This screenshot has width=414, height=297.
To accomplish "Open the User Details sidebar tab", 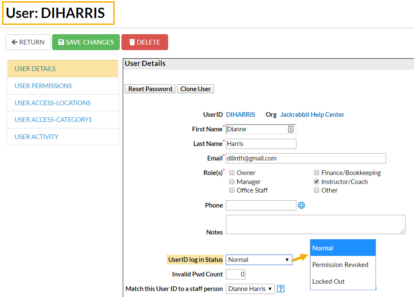I will pos(63,69).
